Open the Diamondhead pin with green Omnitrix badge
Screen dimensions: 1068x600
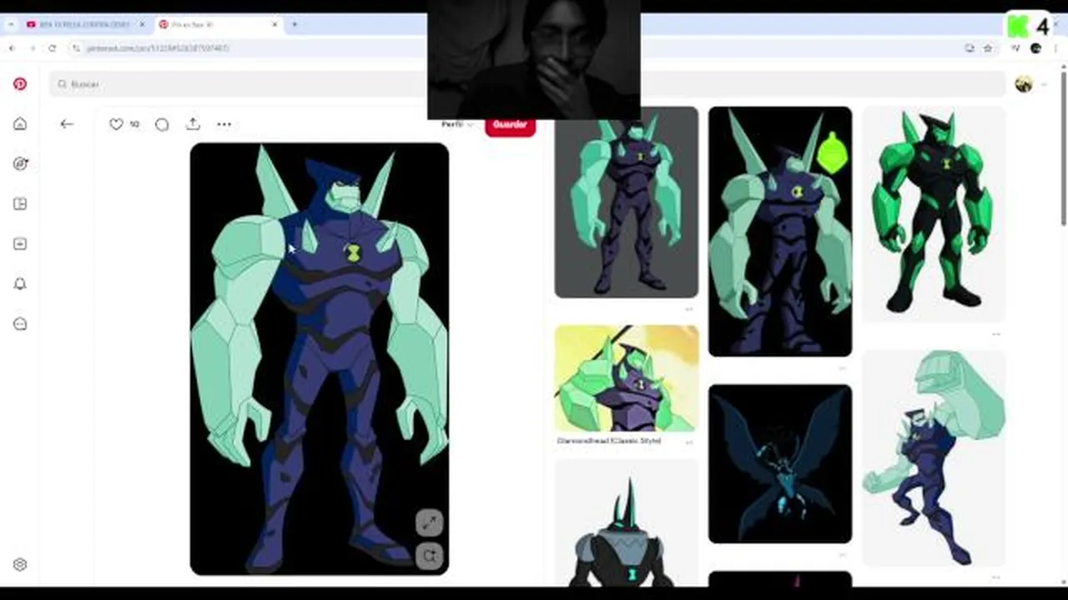780,232
